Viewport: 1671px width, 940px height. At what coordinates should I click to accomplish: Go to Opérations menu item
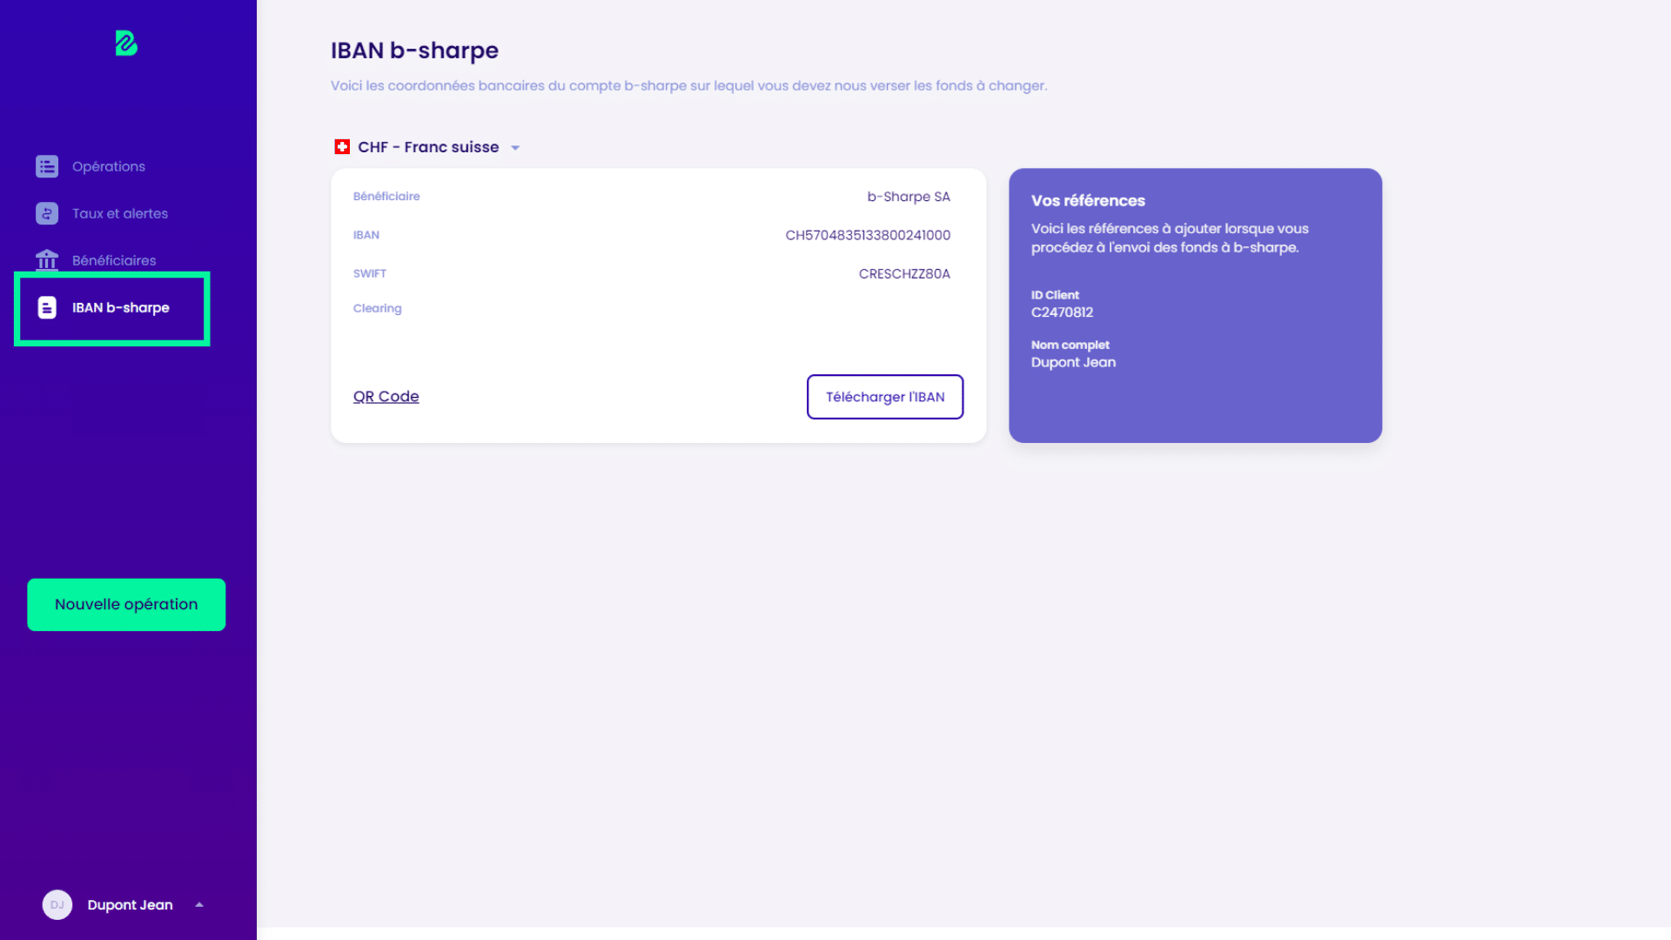click(109, 166)
